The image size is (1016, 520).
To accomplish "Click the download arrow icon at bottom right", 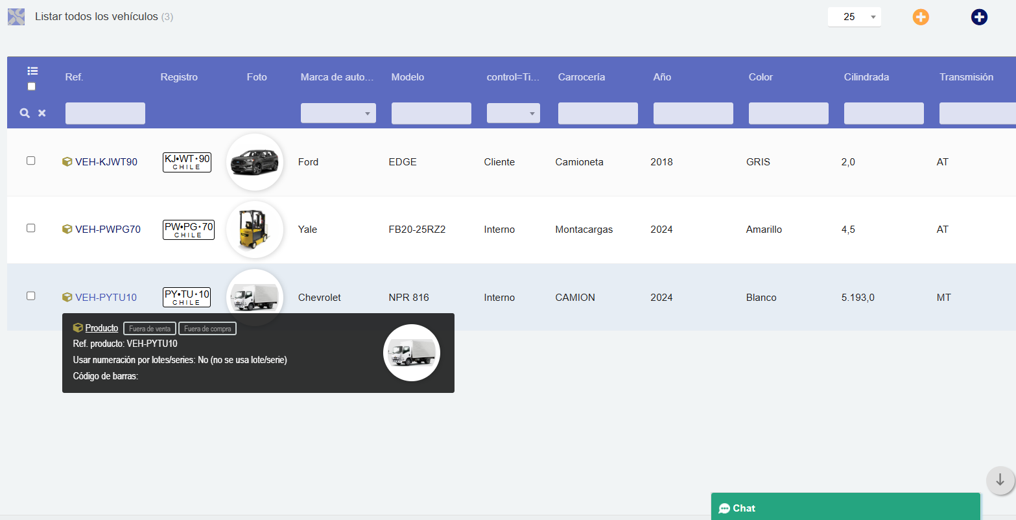I will coord(1000,480).
